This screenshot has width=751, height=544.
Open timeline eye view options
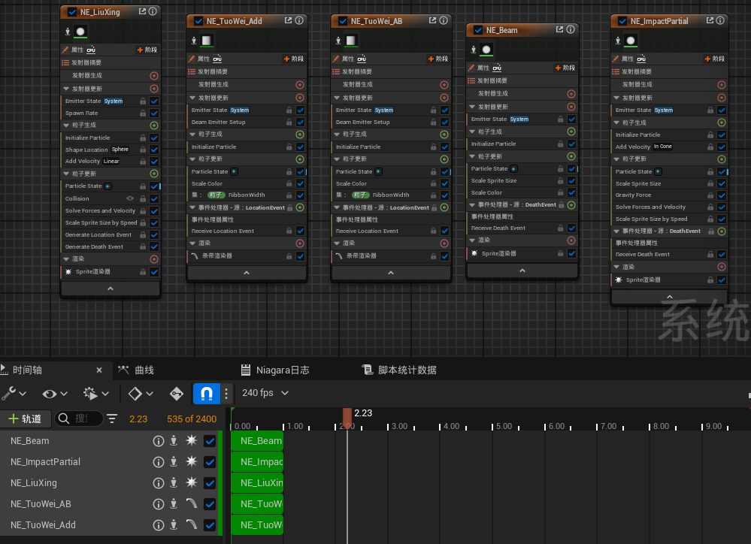tap(55, 394)
